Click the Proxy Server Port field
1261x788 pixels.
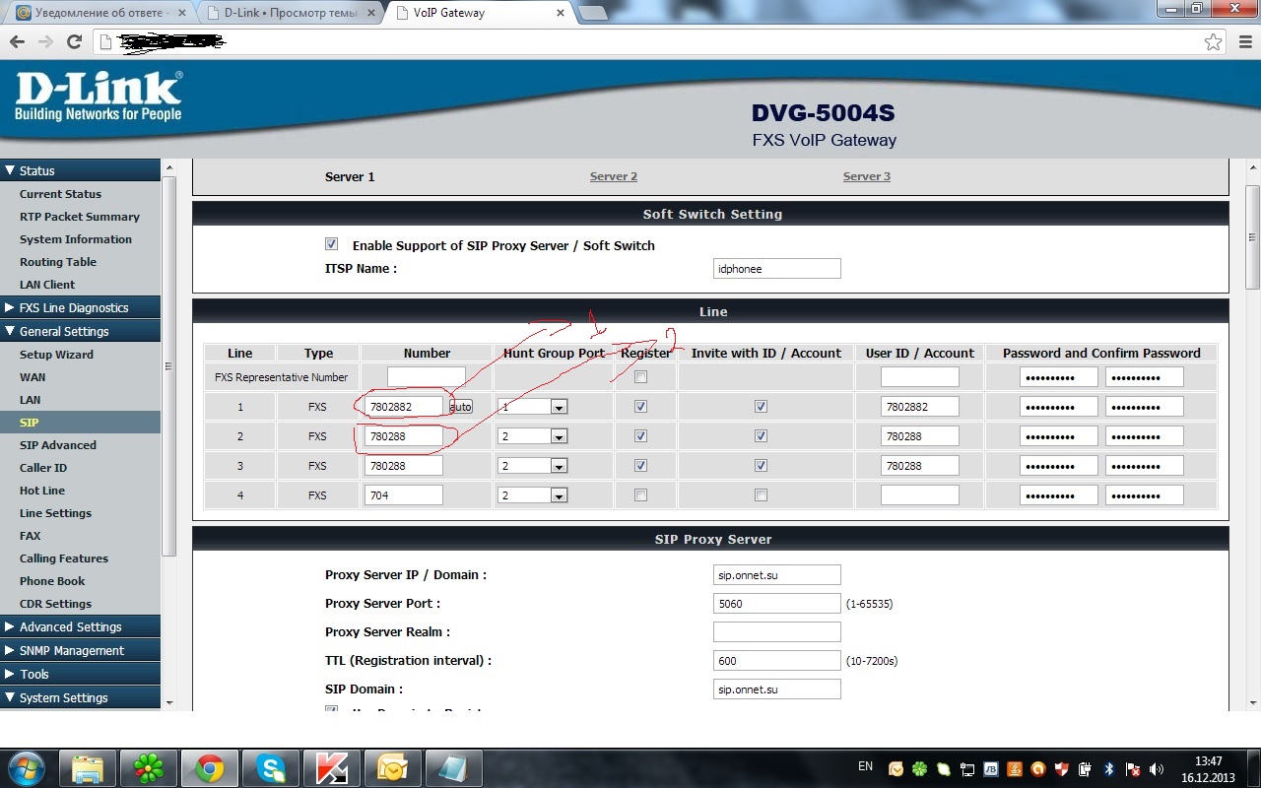pos(777,604)
